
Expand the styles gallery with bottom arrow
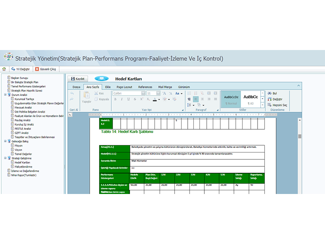coord(262,105)
